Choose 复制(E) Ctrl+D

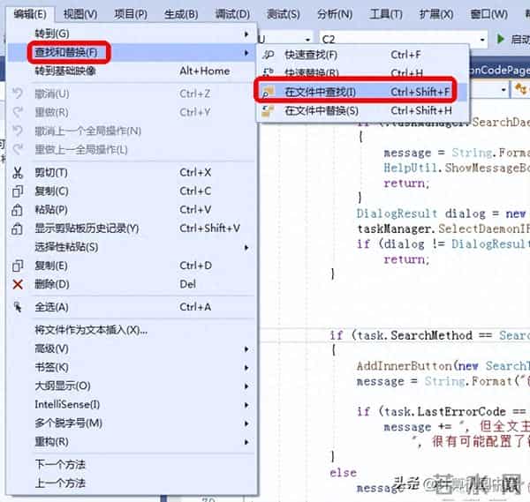(x=132, y=266)
